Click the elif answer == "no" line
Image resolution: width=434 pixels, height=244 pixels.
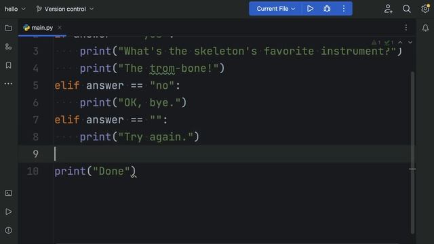point(117,85)
